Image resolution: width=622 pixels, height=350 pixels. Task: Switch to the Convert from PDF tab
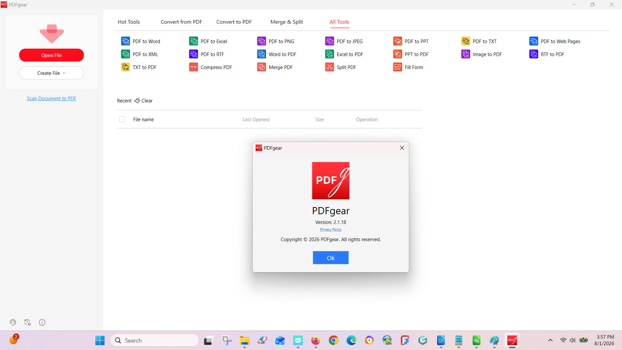point(181,22)
